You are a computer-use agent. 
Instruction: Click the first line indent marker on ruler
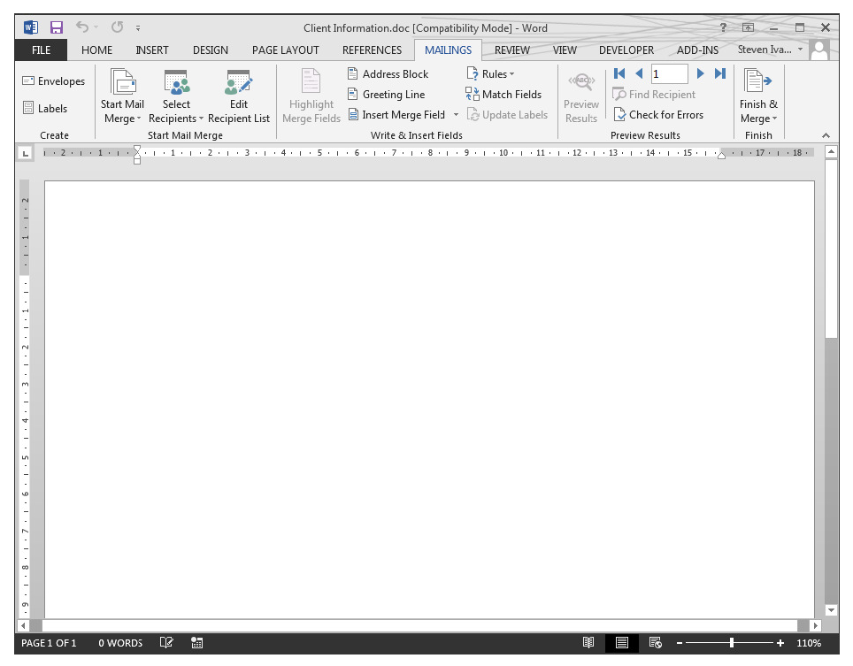[137, 149]
